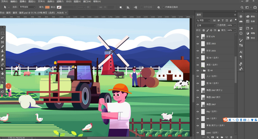Screen dimensions: 258x139
Task: Open the 库 panel
Action: (x=249, y=28)
